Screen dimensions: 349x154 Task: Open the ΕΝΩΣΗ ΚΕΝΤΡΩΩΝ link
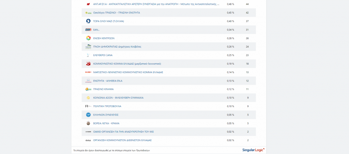click(x=104, y=38)
